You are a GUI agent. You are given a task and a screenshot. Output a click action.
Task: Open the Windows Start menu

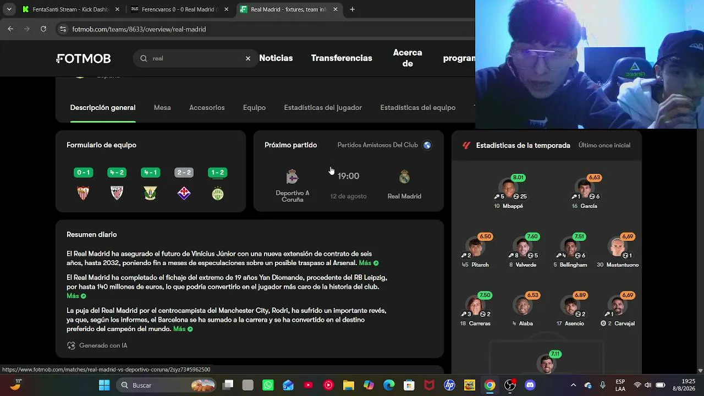(x=104, y=385)
